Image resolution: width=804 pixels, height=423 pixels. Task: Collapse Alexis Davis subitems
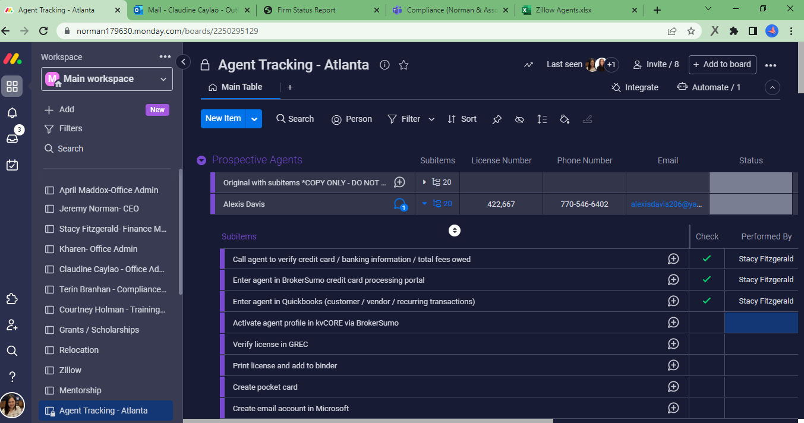[424, 203]
